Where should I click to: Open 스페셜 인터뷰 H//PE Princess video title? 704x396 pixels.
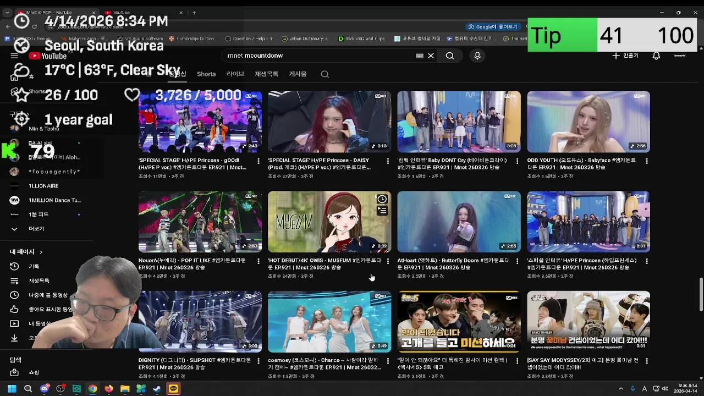pos(582,264)
